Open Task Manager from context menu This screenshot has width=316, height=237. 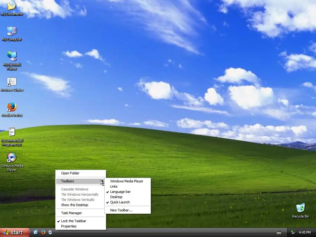[81, 213]
